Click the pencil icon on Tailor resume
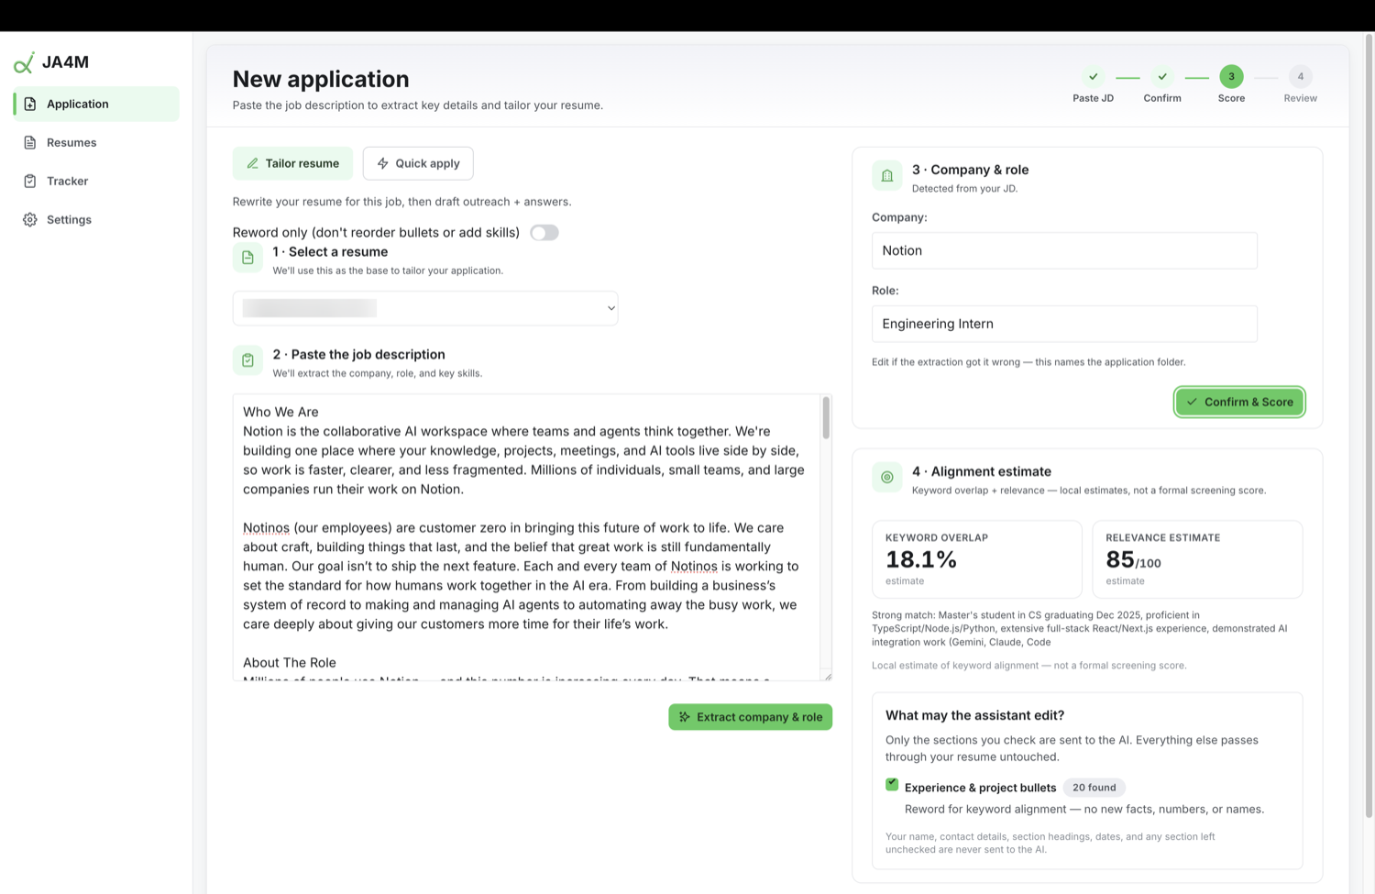Screen dimensions: 1375x894 tap(252, 163)
